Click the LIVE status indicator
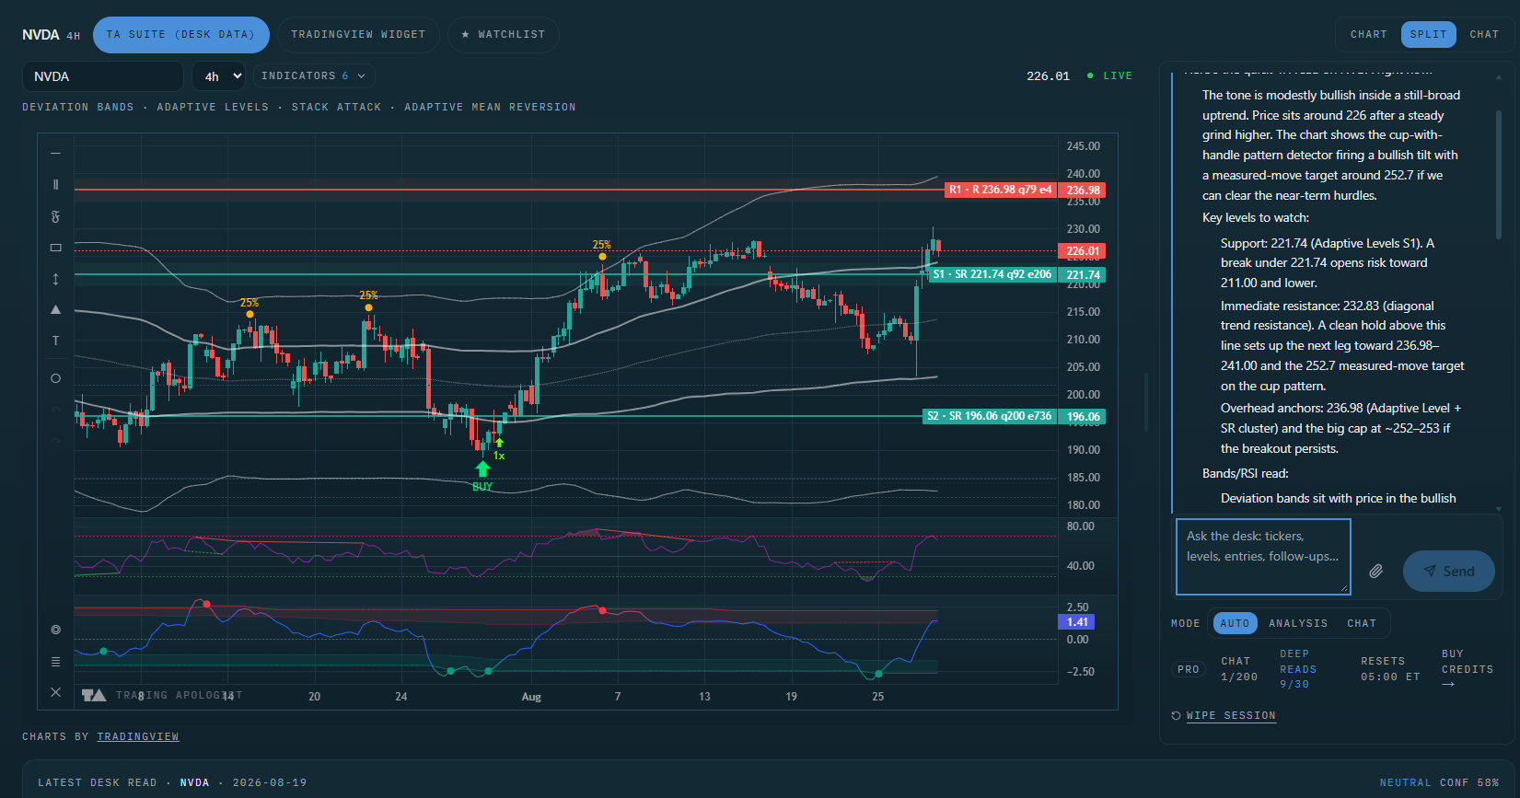 pyautogui.click(x=1109, y=76)
